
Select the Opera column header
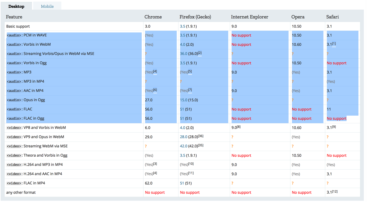coord(298,17)
